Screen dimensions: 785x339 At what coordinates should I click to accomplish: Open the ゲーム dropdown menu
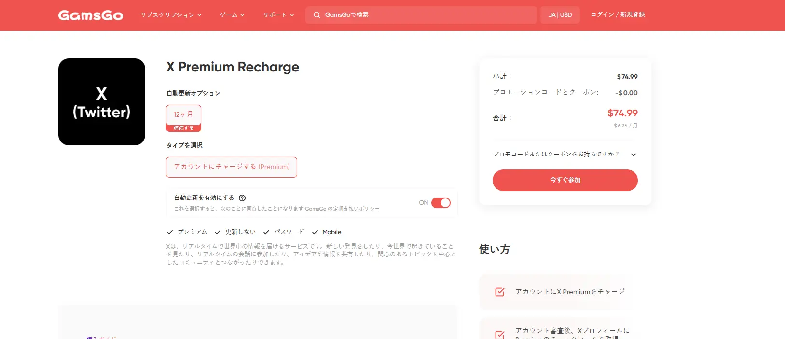232,15
